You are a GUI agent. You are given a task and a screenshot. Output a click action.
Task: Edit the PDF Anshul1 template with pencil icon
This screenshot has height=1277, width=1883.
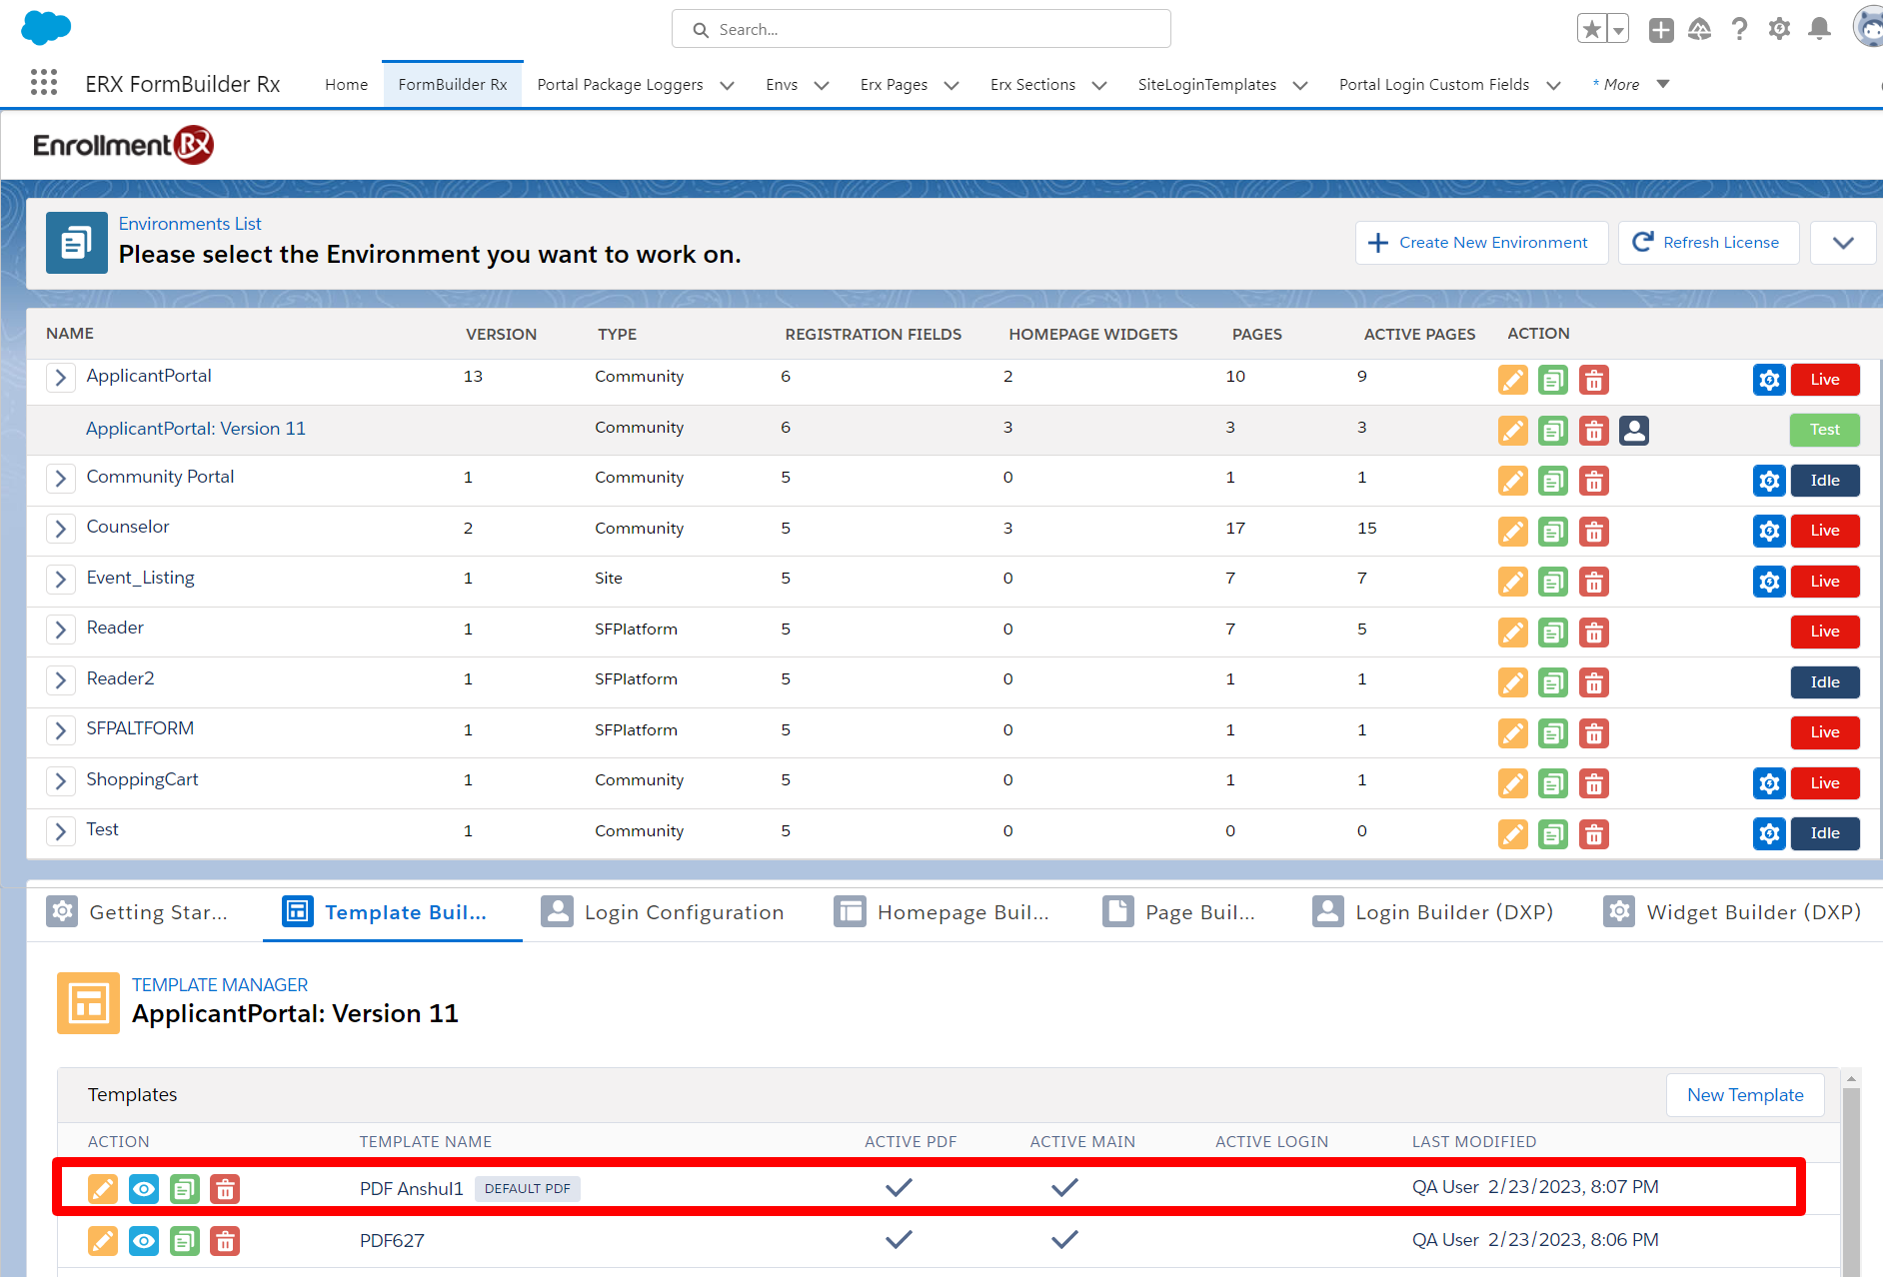pos(103,1189)
